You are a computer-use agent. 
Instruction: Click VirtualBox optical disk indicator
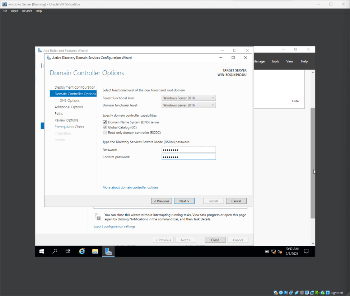281,293
